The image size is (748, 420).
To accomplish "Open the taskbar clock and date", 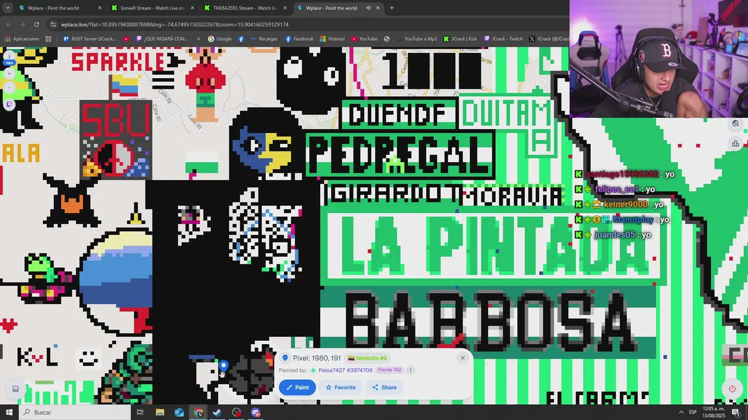I will 714,412.
